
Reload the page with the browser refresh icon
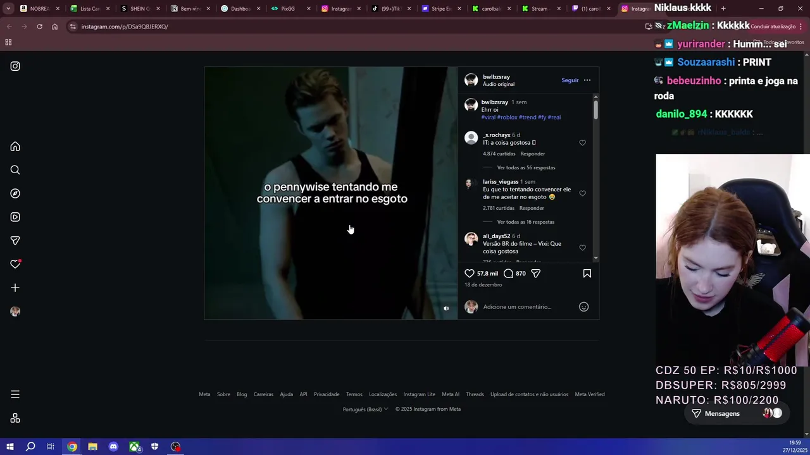point(39,27)
